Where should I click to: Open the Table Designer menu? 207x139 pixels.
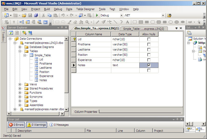point(85,9)
